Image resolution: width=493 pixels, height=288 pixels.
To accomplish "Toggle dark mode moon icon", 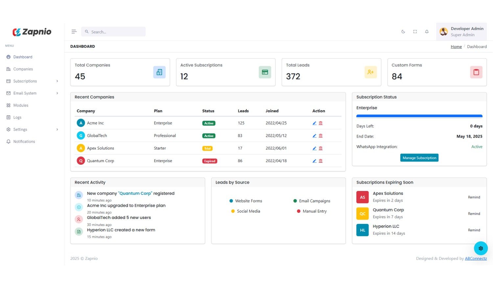I will (x=403, y=32).
